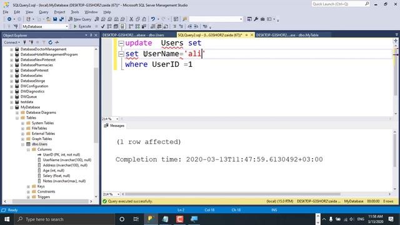Select the testdata database
400x225 pixels.
click(x=27, y=102)
